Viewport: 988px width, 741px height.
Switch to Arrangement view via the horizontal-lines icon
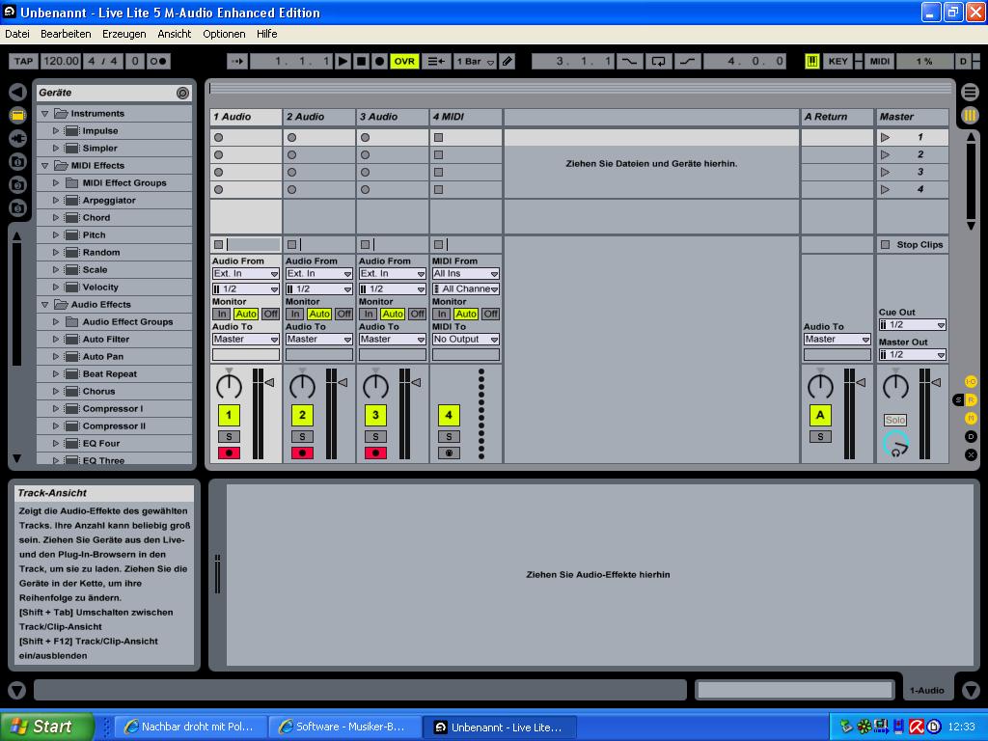pyautogui.click(x=971, y=92)
